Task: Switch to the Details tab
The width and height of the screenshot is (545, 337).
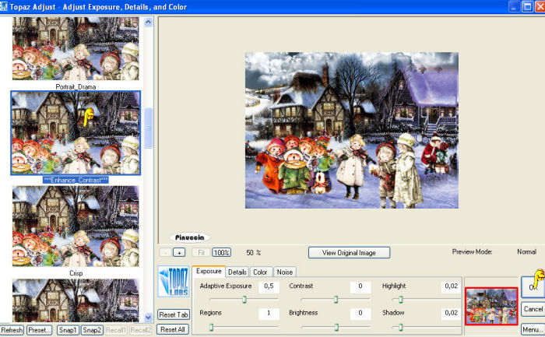Action: click(237, 272)
